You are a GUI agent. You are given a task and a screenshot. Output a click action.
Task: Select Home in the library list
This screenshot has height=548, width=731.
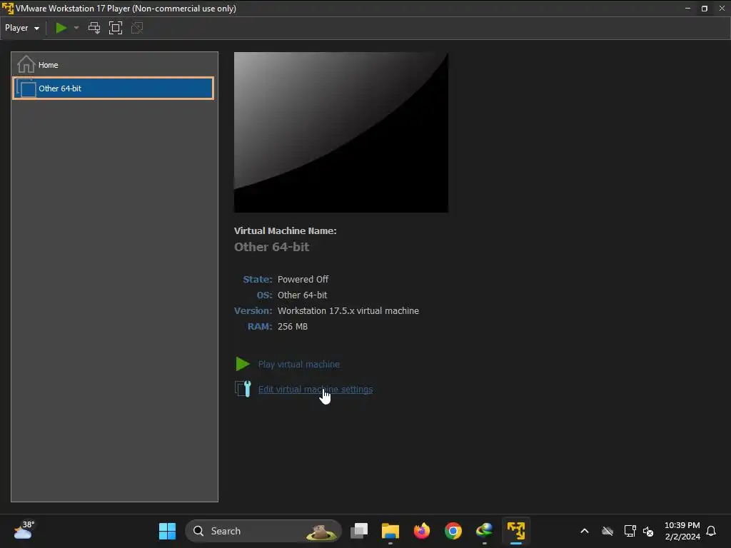point(114,65)
